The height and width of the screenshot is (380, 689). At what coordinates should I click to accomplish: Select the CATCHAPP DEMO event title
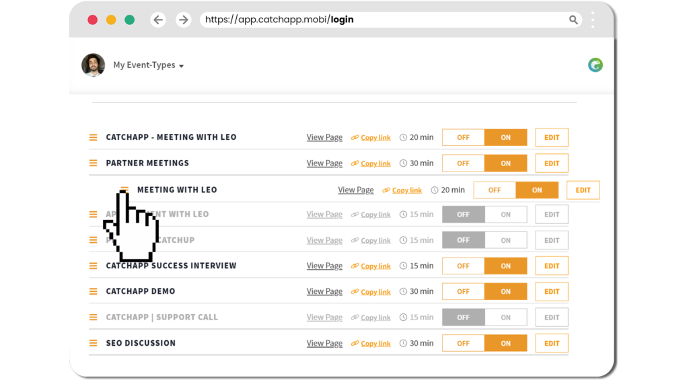(141, 291)
